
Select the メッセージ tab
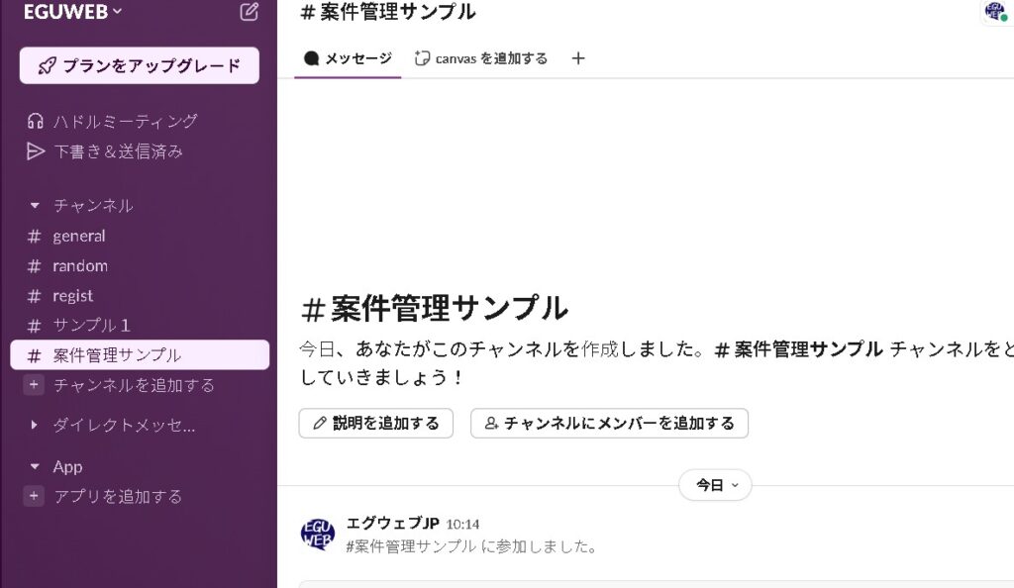tap(348, 58)
